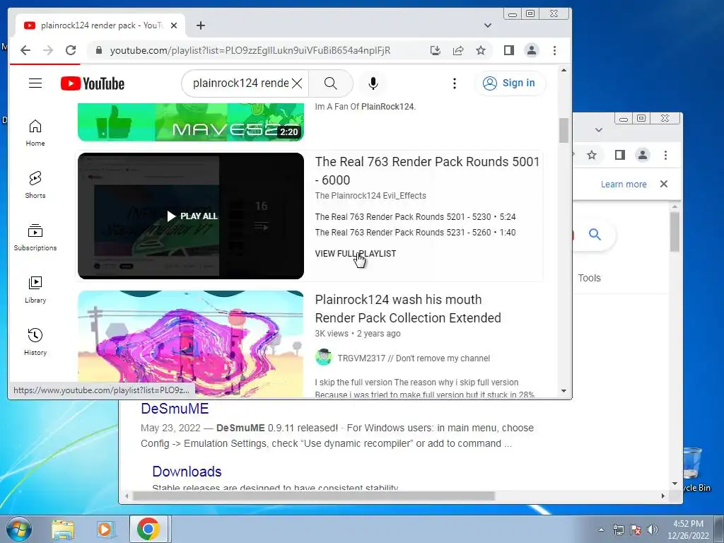724x543 pixels.
Task: Dismiss Learn more banner in back window
Action: 664,184
